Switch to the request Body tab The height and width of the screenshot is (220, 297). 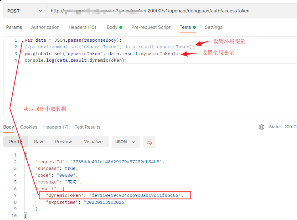click(x=114, y=27)
